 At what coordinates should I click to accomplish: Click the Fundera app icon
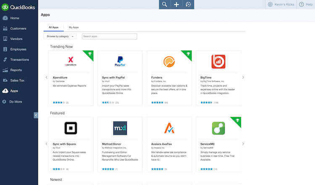169,62
